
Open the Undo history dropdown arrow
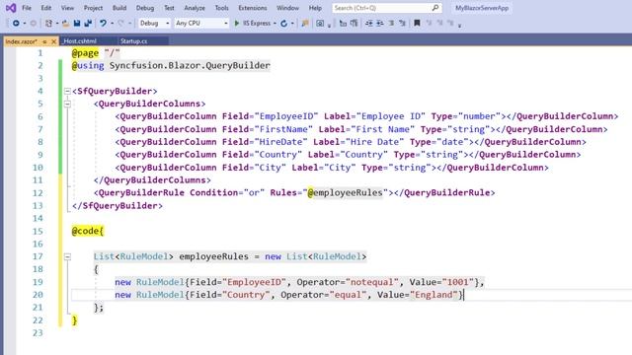point(112,24)
